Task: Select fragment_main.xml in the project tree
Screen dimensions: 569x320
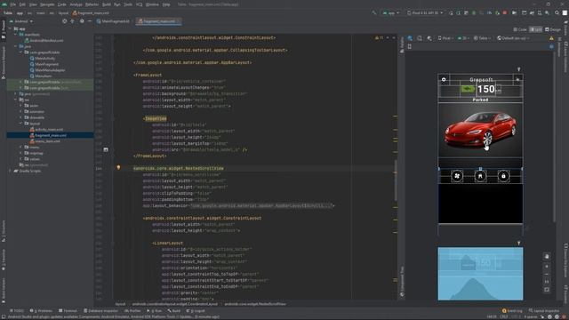Action: [x=50, y=135]
